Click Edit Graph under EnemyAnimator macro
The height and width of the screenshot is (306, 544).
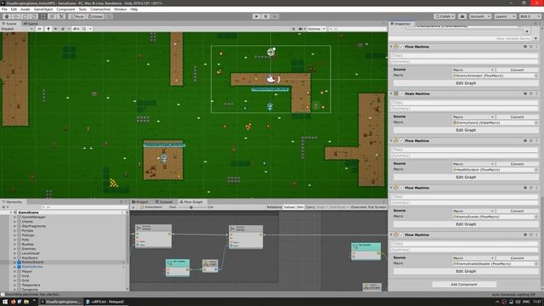pos(466,83)
